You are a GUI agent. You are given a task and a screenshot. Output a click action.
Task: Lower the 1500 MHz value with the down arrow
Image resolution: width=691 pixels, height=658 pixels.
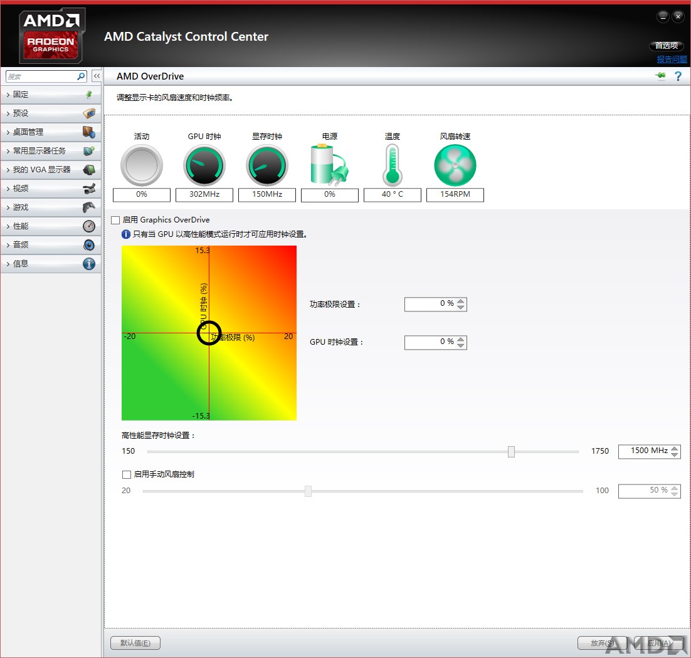(x=674, y=455)
